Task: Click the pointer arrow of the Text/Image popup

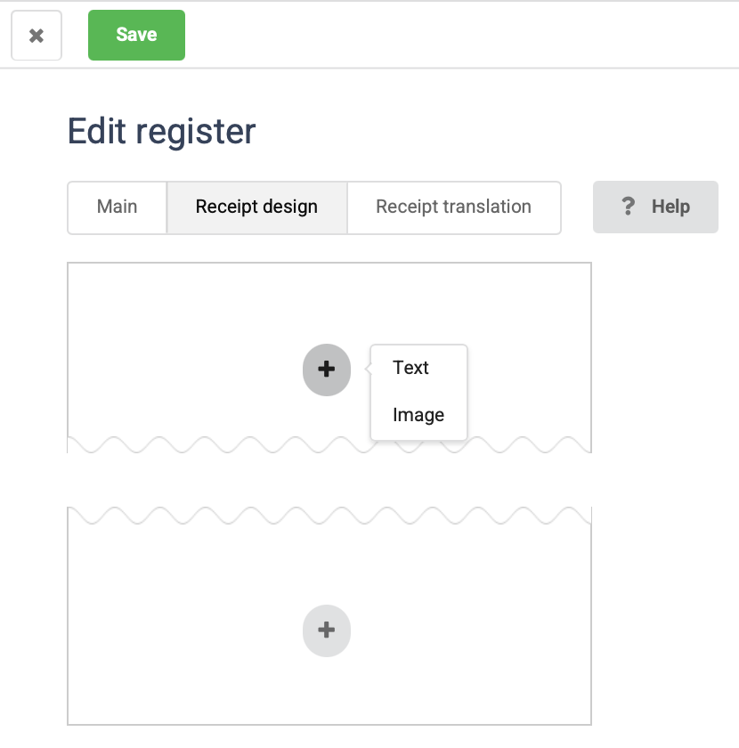Action: pyautogui.click(x=367, y=369)
